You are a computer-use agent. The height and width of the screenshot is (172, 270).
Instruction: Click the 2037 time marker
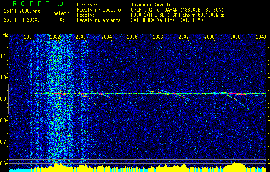(x=184, y=37)
